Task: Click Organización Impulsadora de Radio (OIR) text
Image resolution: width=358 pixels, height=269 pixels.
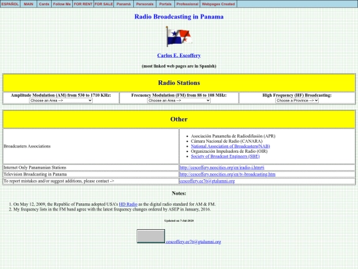Action: click(229, 151)
